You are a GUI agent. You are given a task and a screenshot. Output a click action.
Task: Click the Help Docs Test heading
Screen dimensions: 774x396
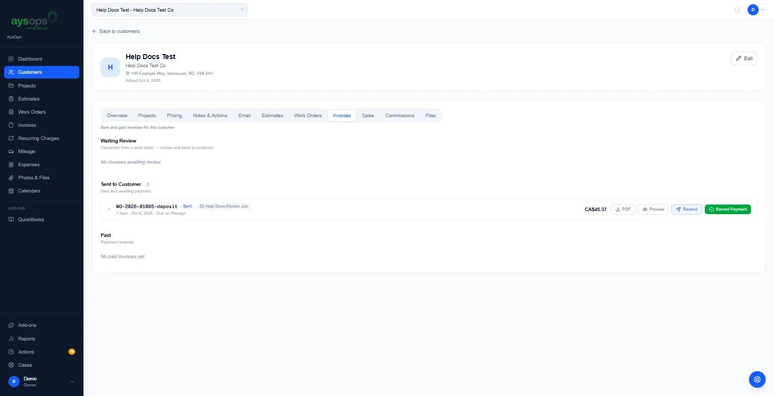(x=150, y=57)
